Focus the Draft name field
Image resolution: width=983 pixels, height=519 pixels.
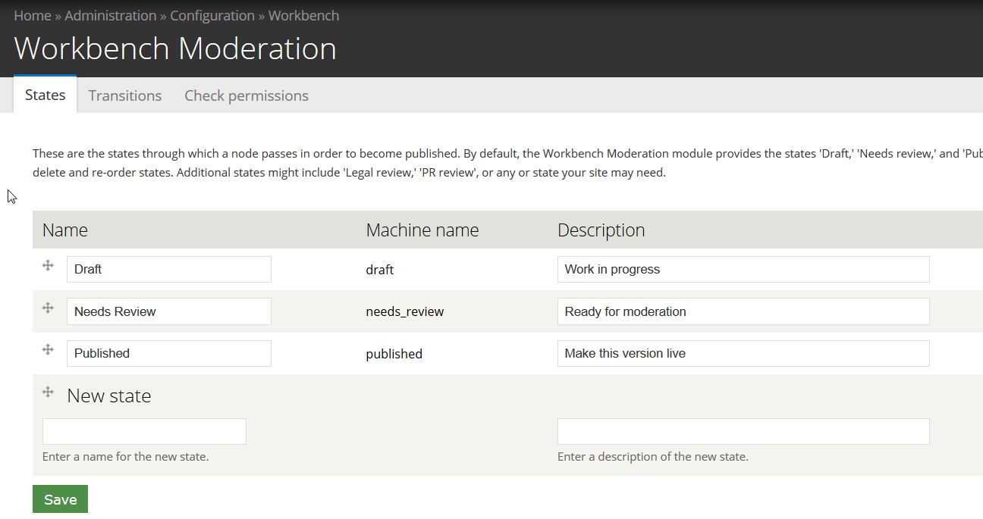click(169, 269)
